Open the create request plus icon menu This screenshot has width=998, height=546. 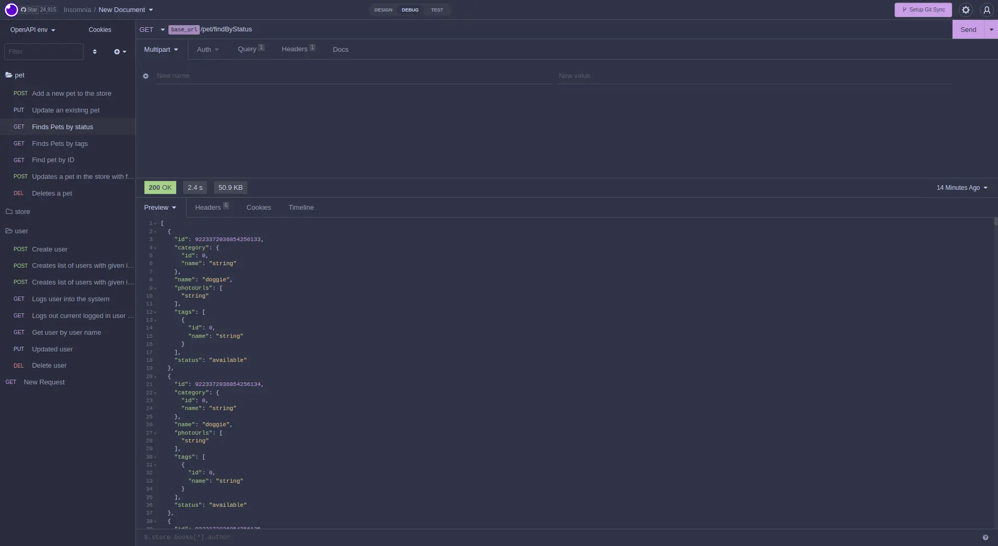[120, 52]
